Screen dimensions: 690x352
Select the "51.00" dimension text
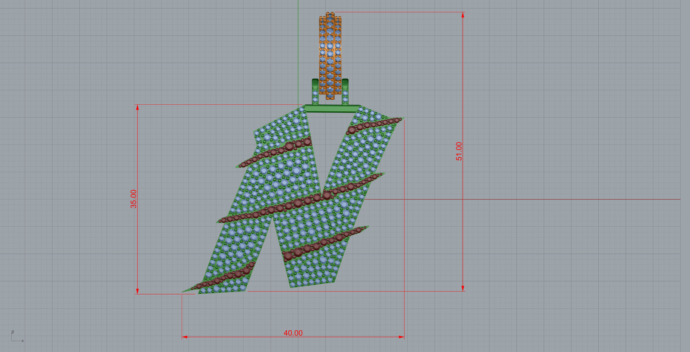[x=459, y=151]
